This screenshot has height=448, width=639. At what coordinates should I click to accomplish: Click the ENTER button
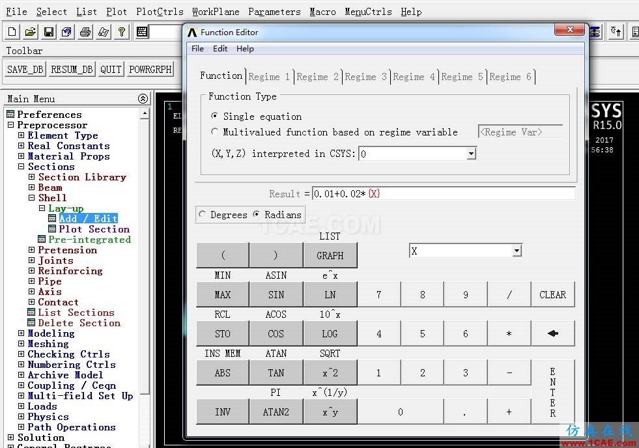tap(552, 392)
